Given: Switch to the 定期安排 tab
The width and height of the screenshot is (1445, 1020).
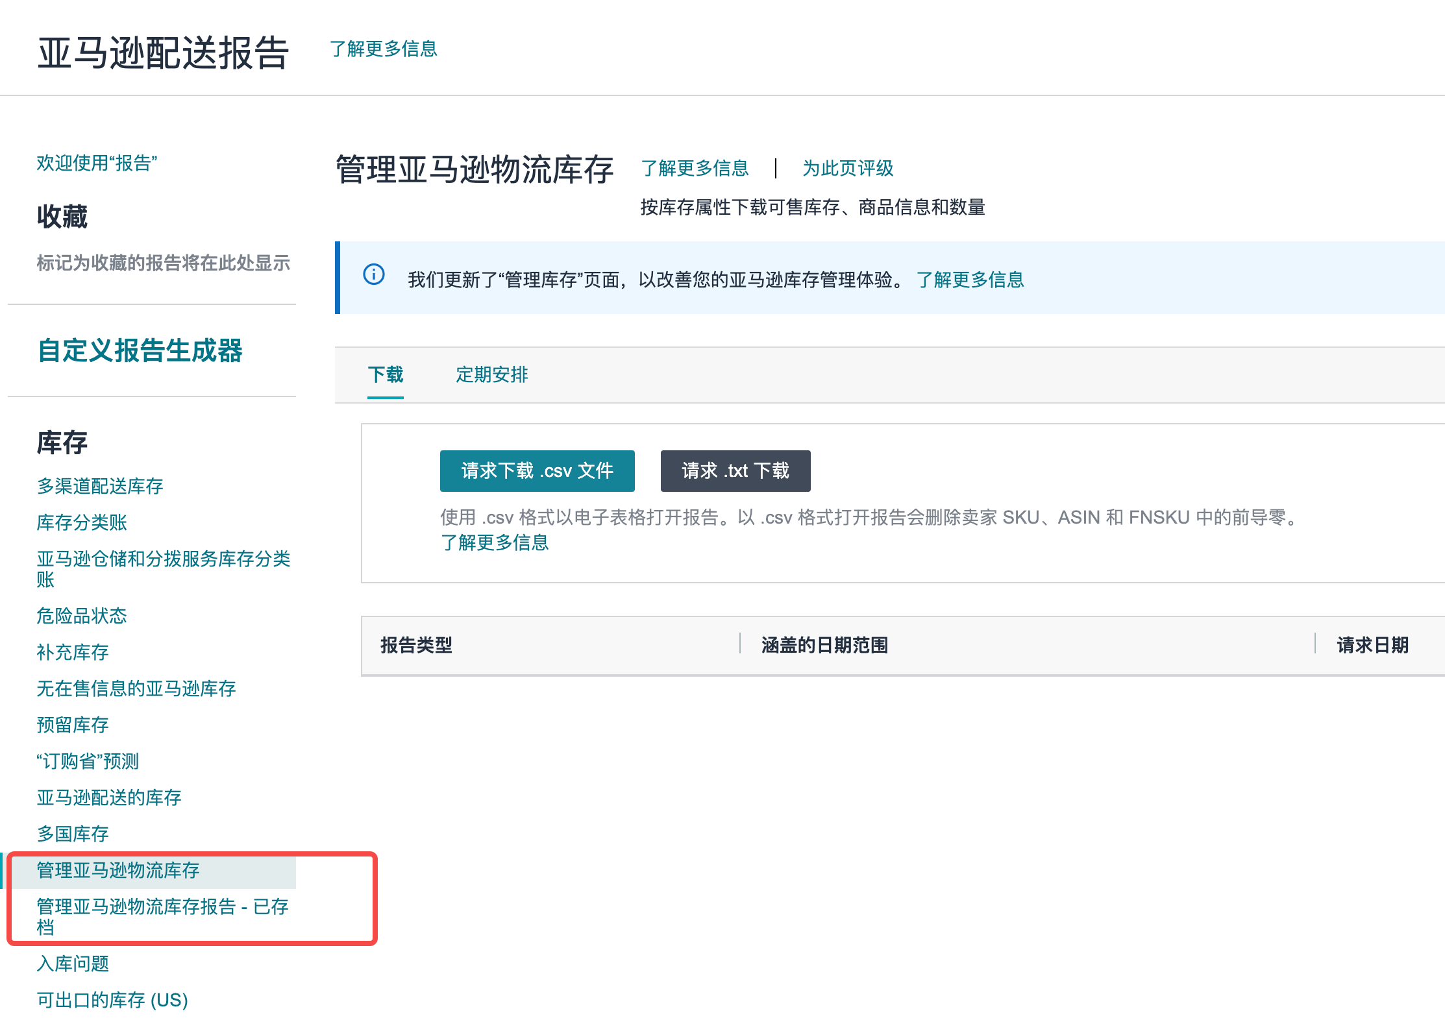Looking at the screenshot, I should point(492,375).
